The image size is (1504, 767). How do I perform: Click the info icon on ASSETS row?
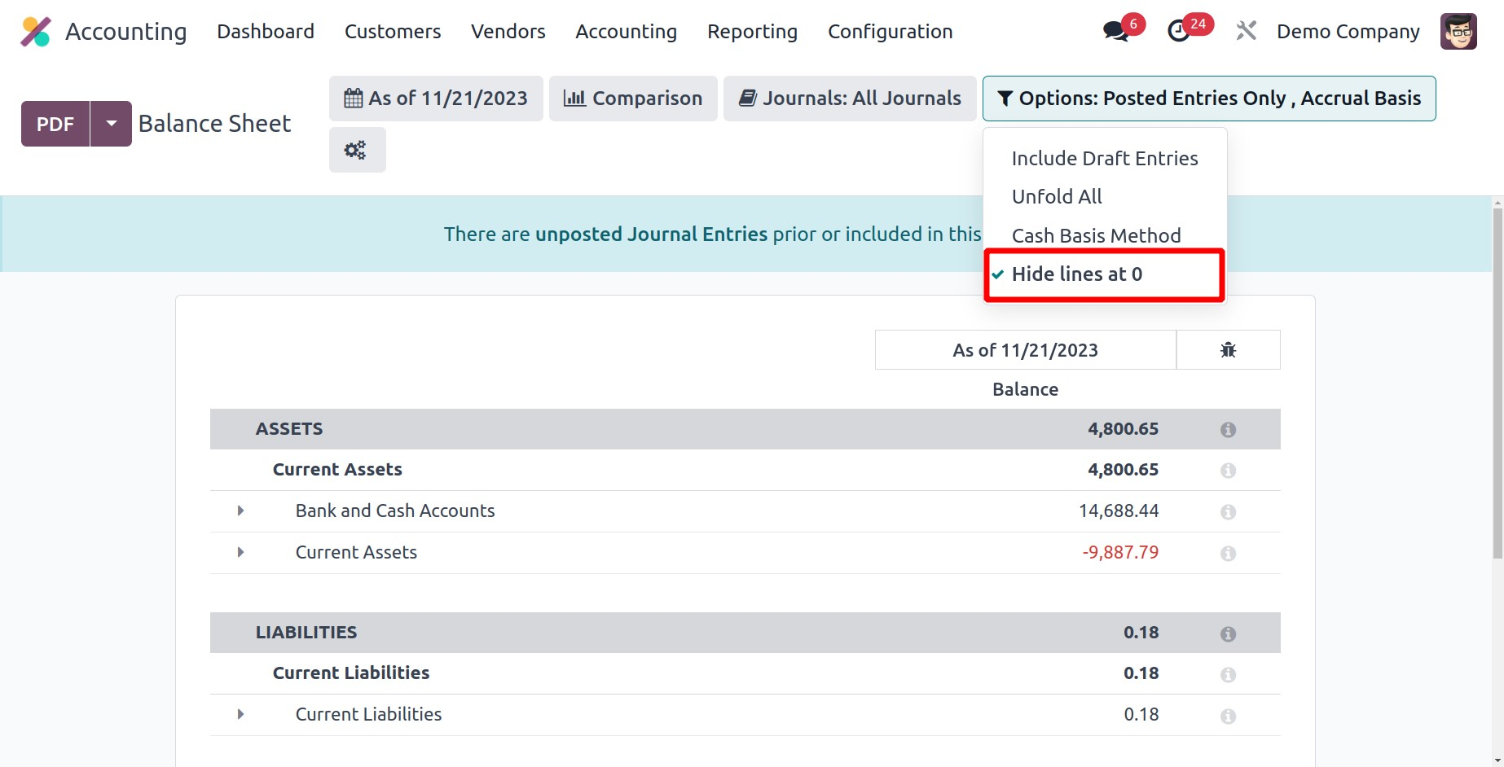click(1228, 430)
